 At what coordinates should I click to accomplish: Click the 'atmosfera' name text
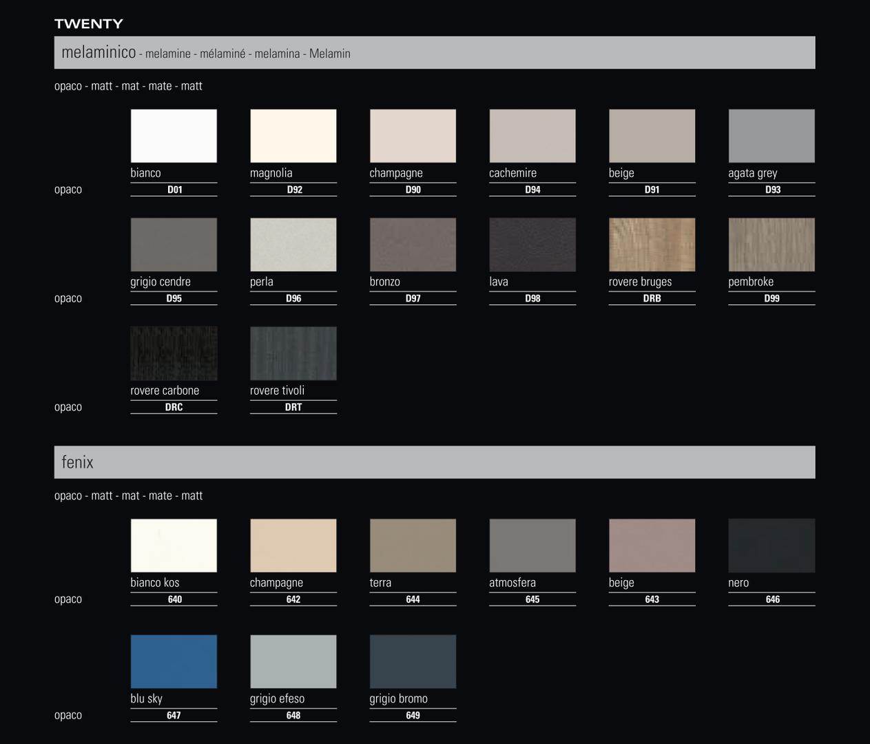click(x=512, y=583)
